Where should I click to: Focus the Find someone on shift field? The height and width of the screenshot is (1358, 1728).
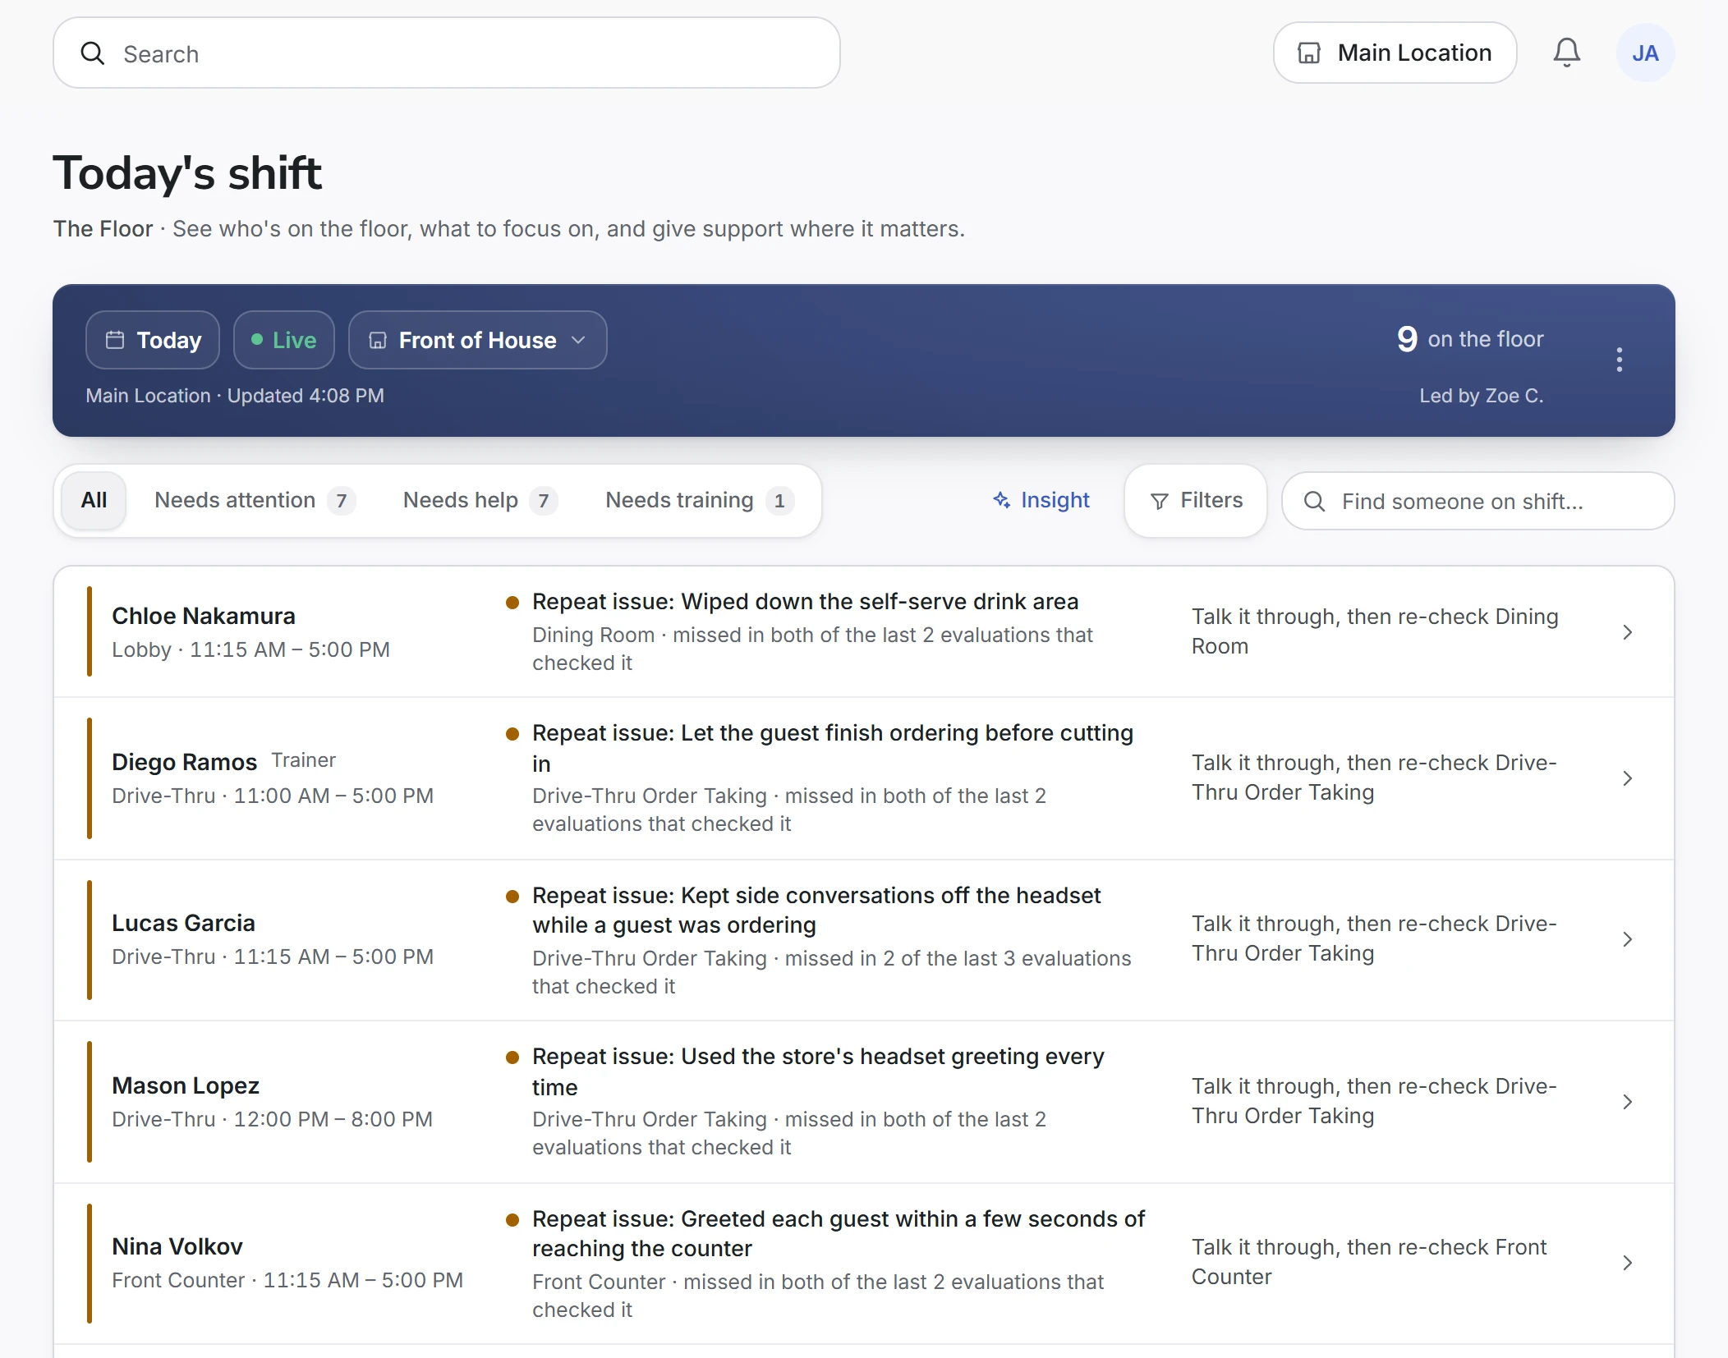pyautogui.click(x=1478, y=501)
